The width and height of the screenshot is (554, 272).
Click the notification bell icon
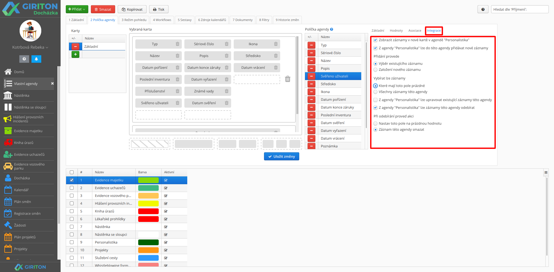(36, 59)
